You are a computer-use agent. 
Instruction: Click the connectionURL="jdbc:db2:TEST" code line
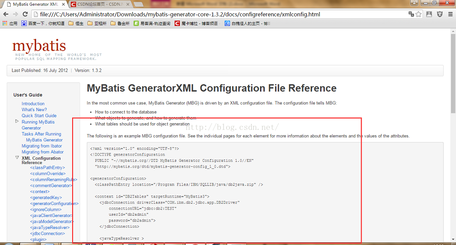point(142,209)
